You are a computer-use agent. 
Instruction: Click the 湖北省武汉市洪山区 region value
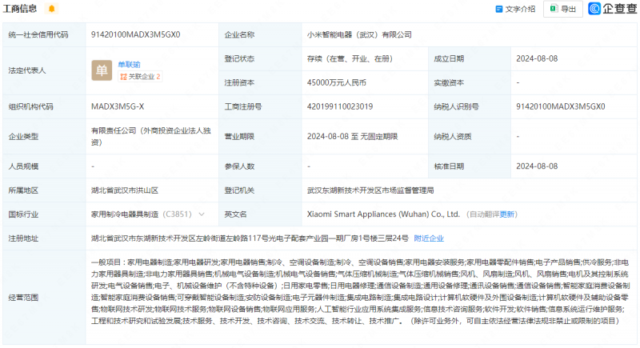[124, 190]
